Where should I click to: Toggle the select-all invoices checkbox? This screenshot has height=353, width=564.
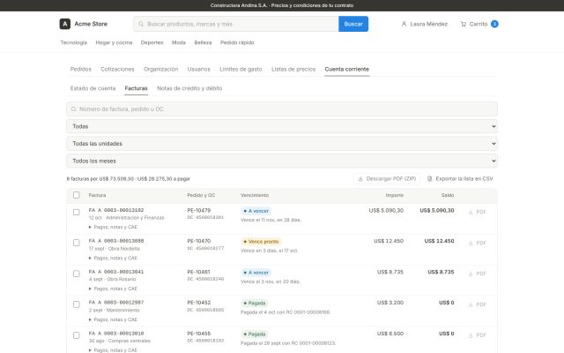(x=77, y=195)
